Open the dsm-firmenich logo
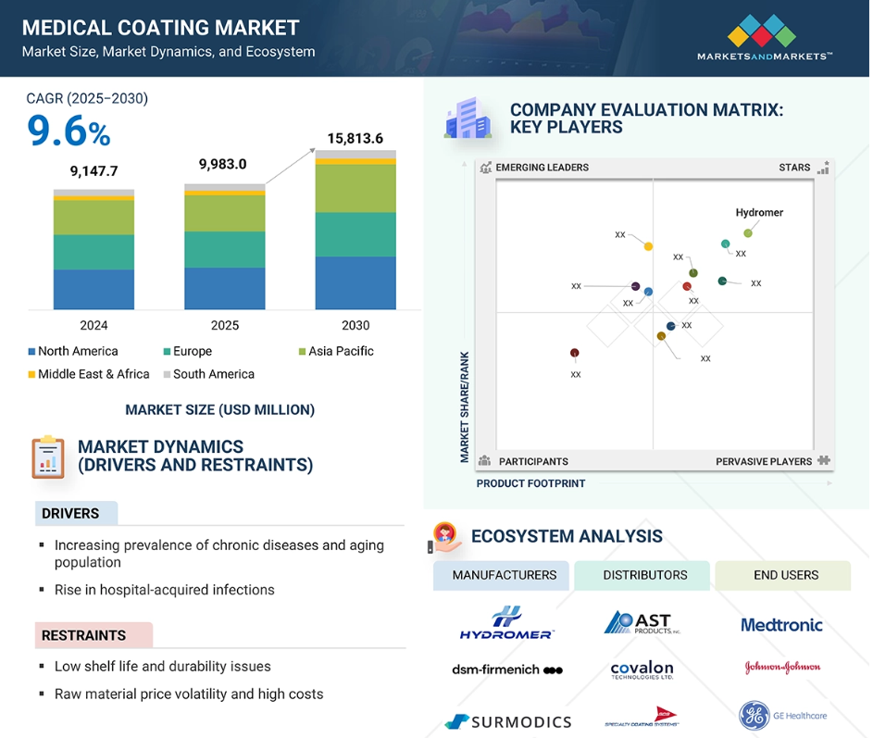 pos(507,669)
